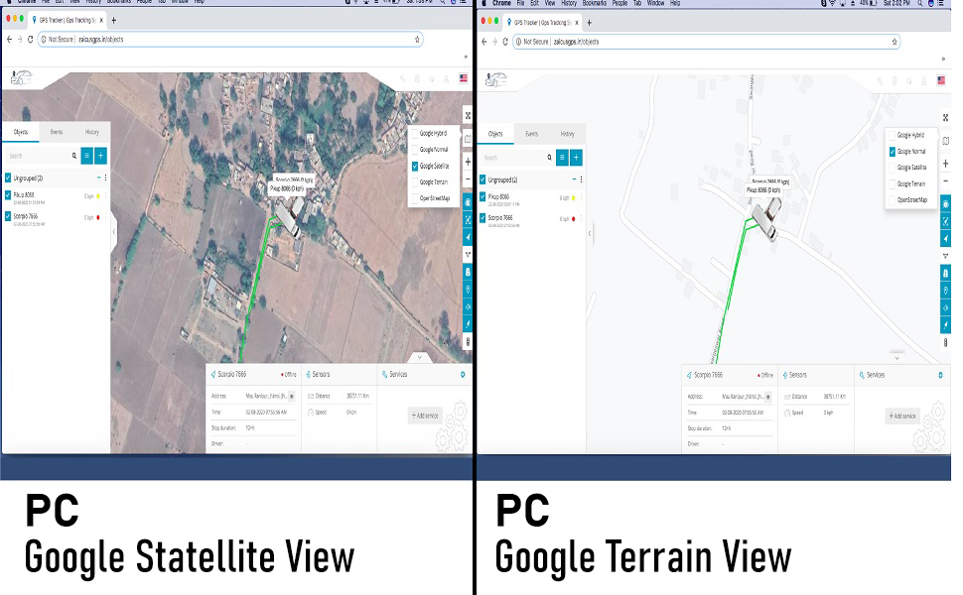Bookmark the page with the star in Terrain View browser
This screenshot has height=595, width=963.
click(894, 42)
